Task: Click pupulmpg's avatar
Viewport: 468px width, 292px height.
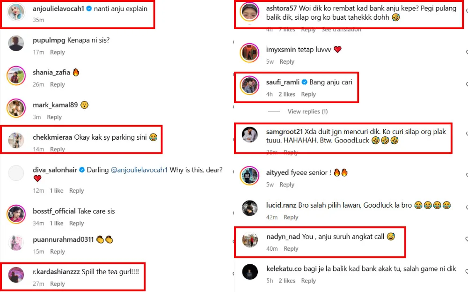Action: click(16, 44)
